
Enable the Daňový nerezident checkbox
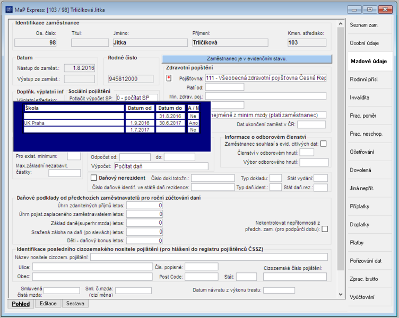pyautogui.click(x=93, y=178)
